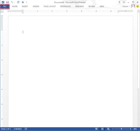Click the user profile picture icon
This screenshot has height=131, width=140.
point(133,6)
